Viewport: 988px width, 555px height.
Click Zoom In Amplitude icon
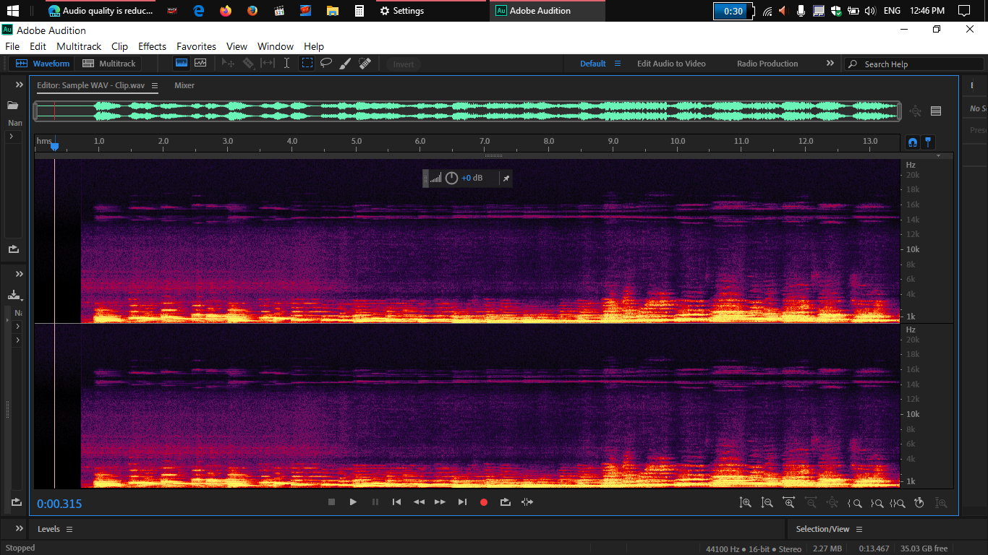pos(745,503)
